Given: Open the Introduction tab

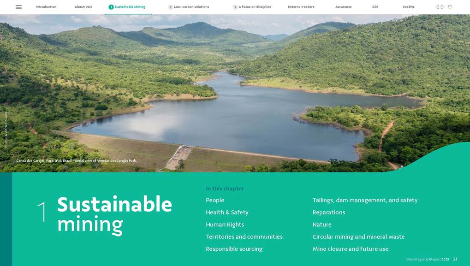Looking at the screenshot, I should (x=46, y=7).
